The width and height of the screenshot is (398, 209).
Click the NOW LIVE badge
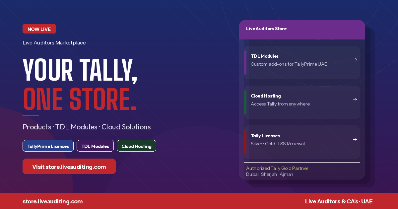pyautogui.click(x=39, y=29)
